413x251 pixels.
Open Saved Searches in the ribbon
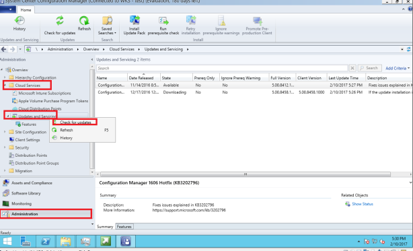coord(107,26)
